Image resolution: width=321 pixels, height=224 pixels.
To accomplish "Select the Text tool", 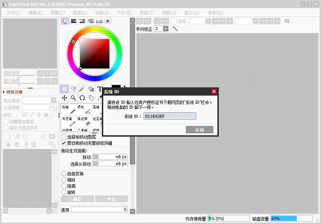I will click(100, 89).
